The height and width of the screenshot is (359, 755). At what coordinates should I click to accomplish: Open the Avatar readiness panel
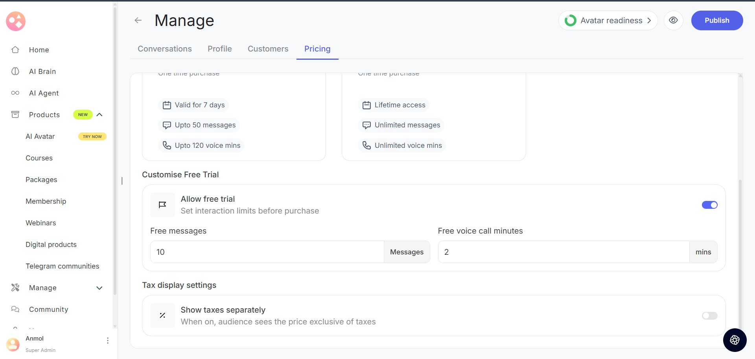[x=608, y=20]
